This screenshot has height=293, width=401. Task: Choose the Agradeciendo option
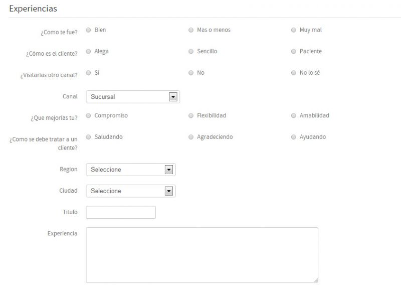pyautogui.click(x=191, y=137)
